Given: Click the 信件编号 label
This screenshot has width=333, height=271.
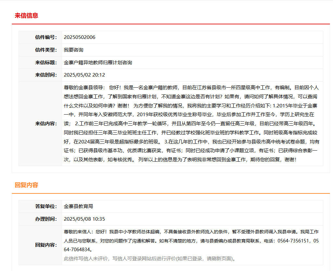Looking at the screenshot, I should click(46, 37).
